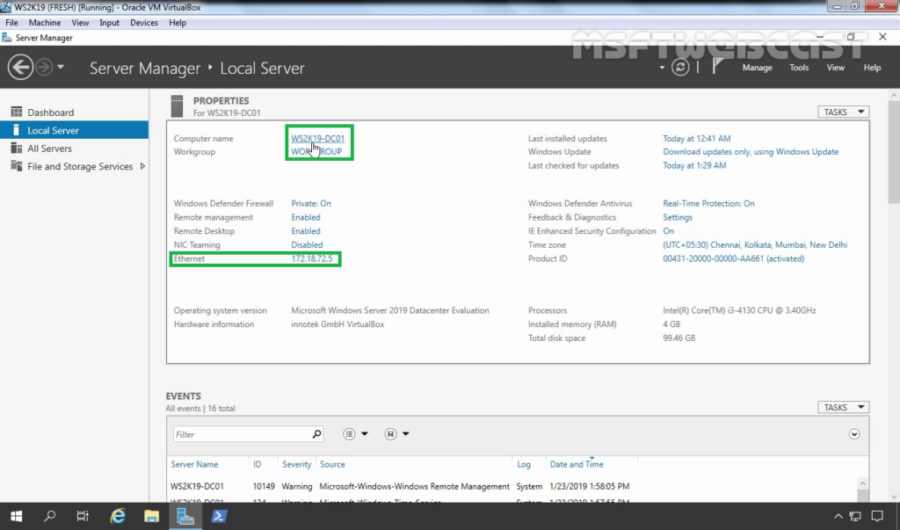Click the time zone UTC+05:30 link

click(755, 244)
